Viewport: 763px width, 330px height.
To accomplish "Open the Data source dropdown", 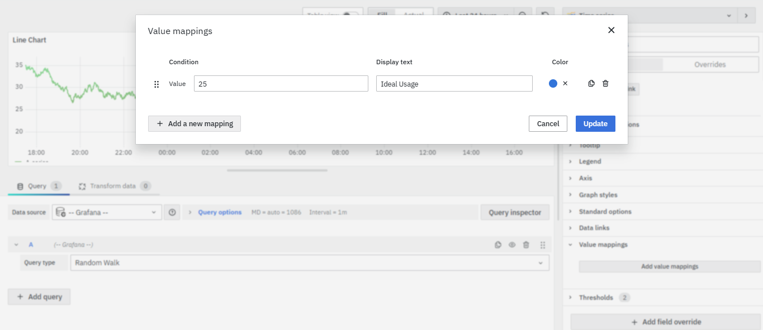I will pos(107,213).
